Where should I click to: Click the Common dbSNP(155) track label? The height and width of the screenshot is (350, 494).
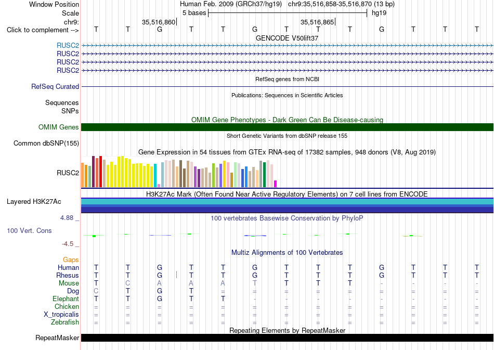coord(46,144)
